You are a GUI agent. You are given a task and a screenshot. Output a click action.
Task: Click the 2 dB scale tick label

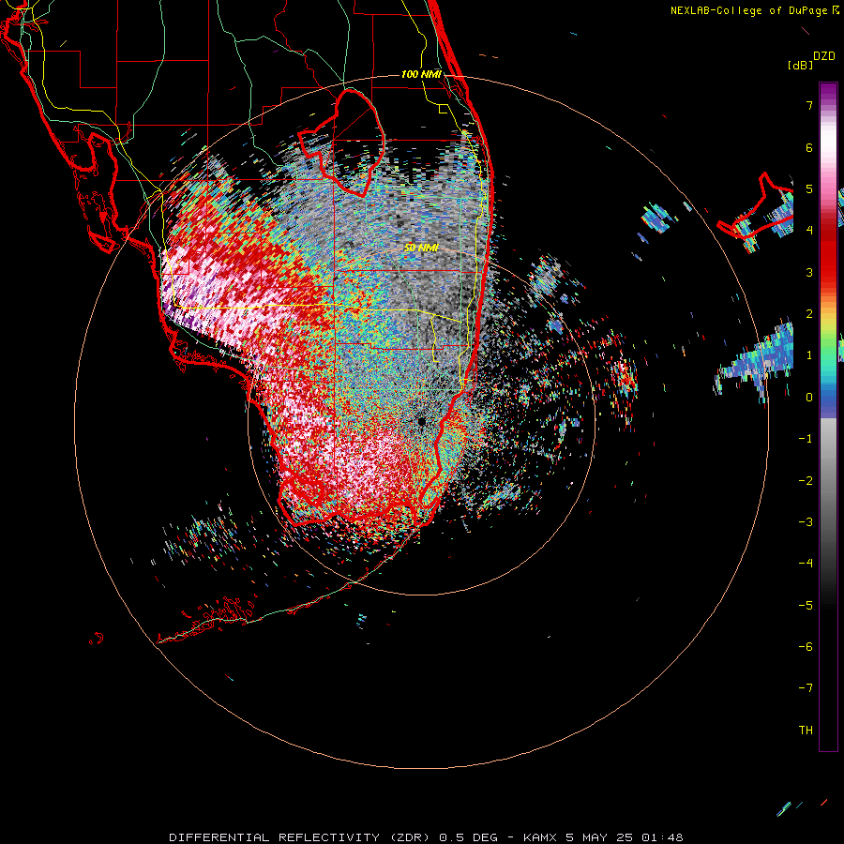point(809,314)
